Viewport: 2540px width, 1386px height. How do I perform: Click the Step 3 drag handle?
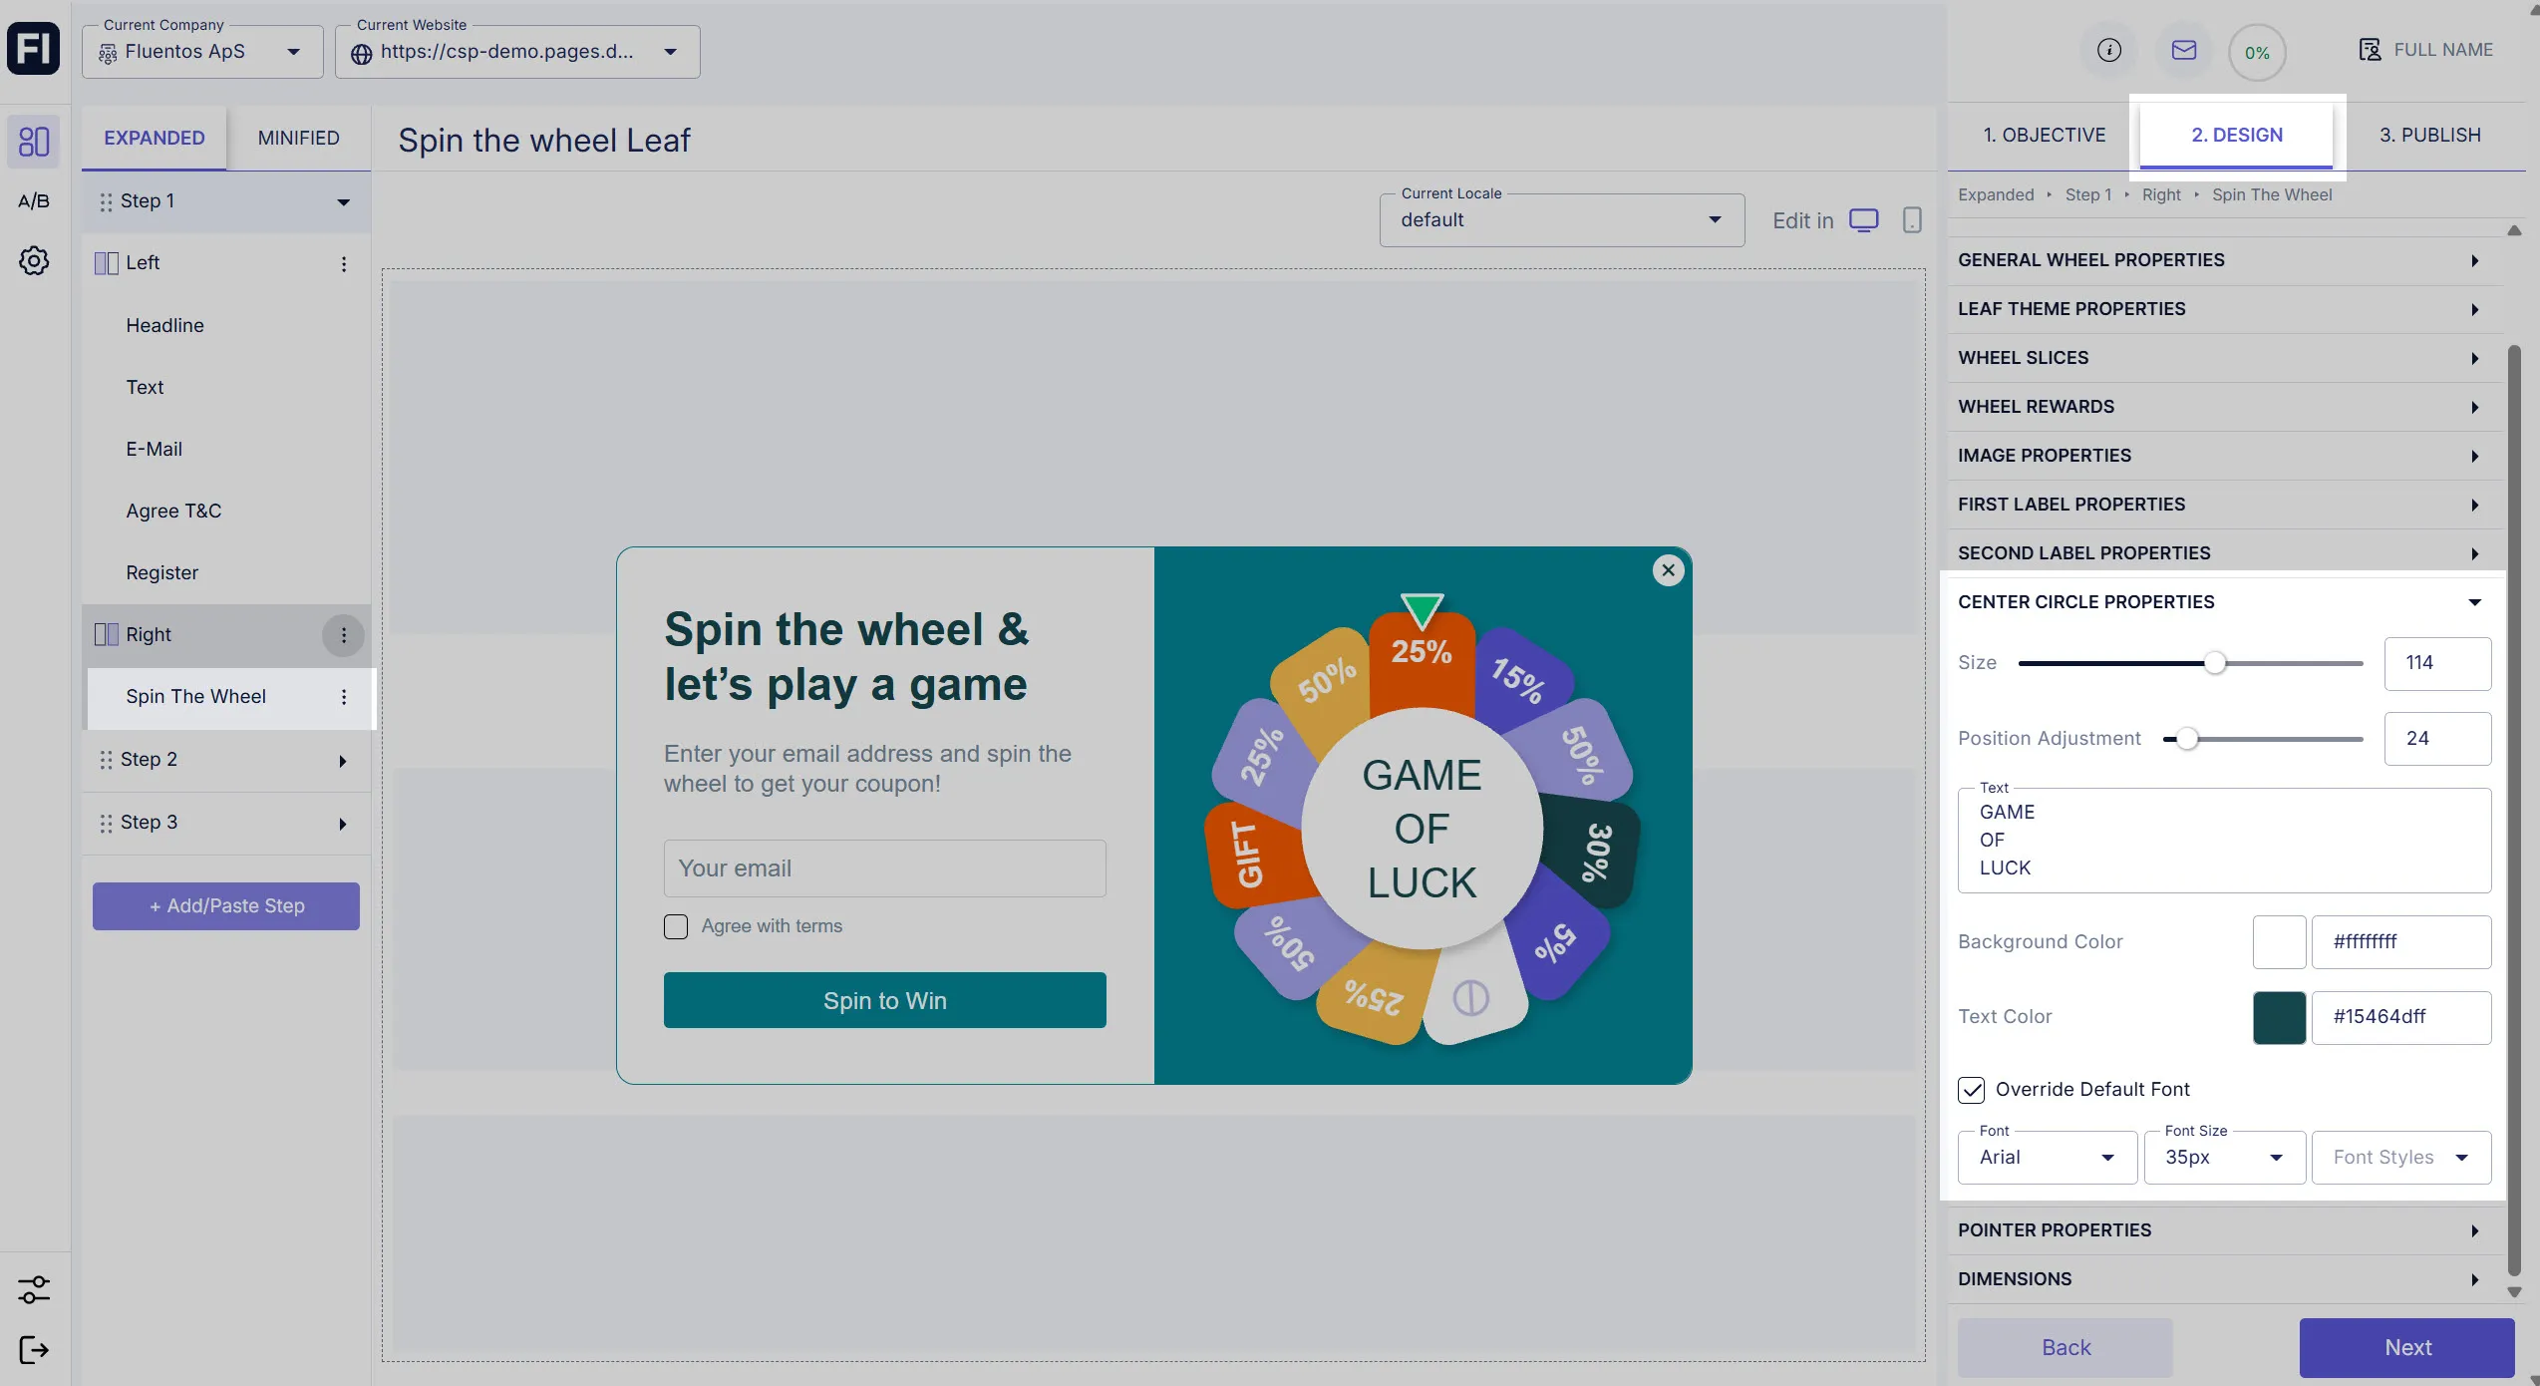[x=106, y=823]
